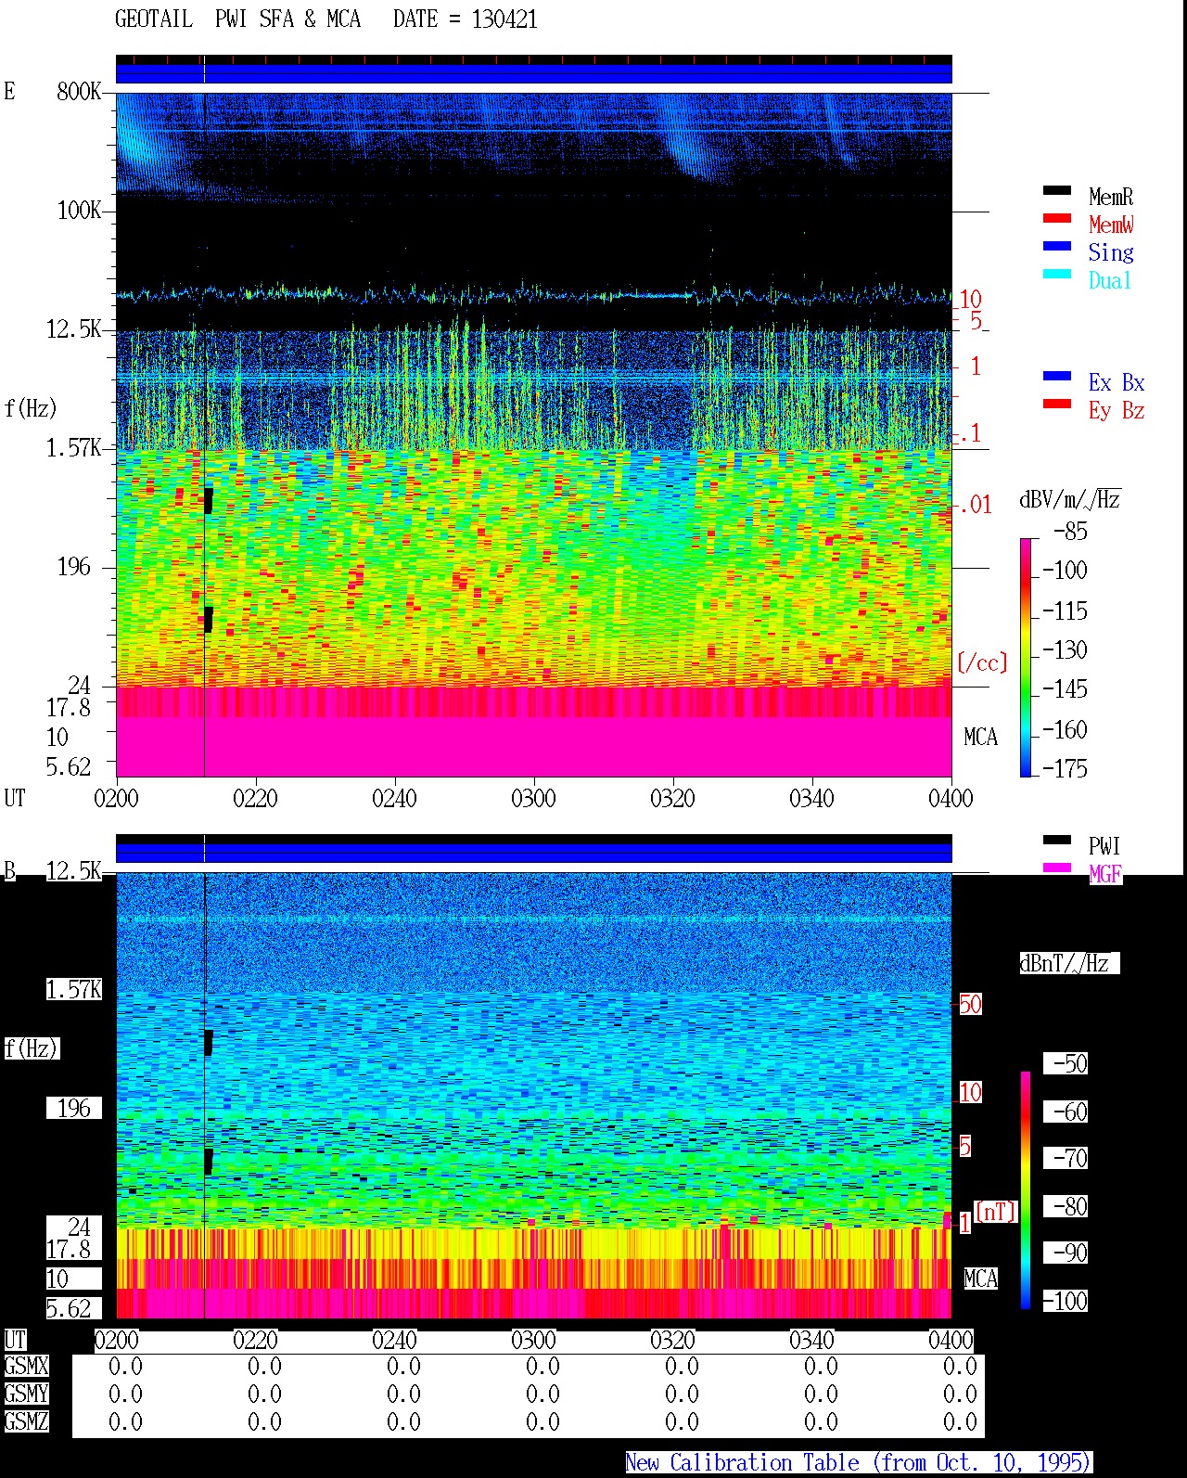
Task: Click the Dual legend label
Action: (x=1110, y=280)
